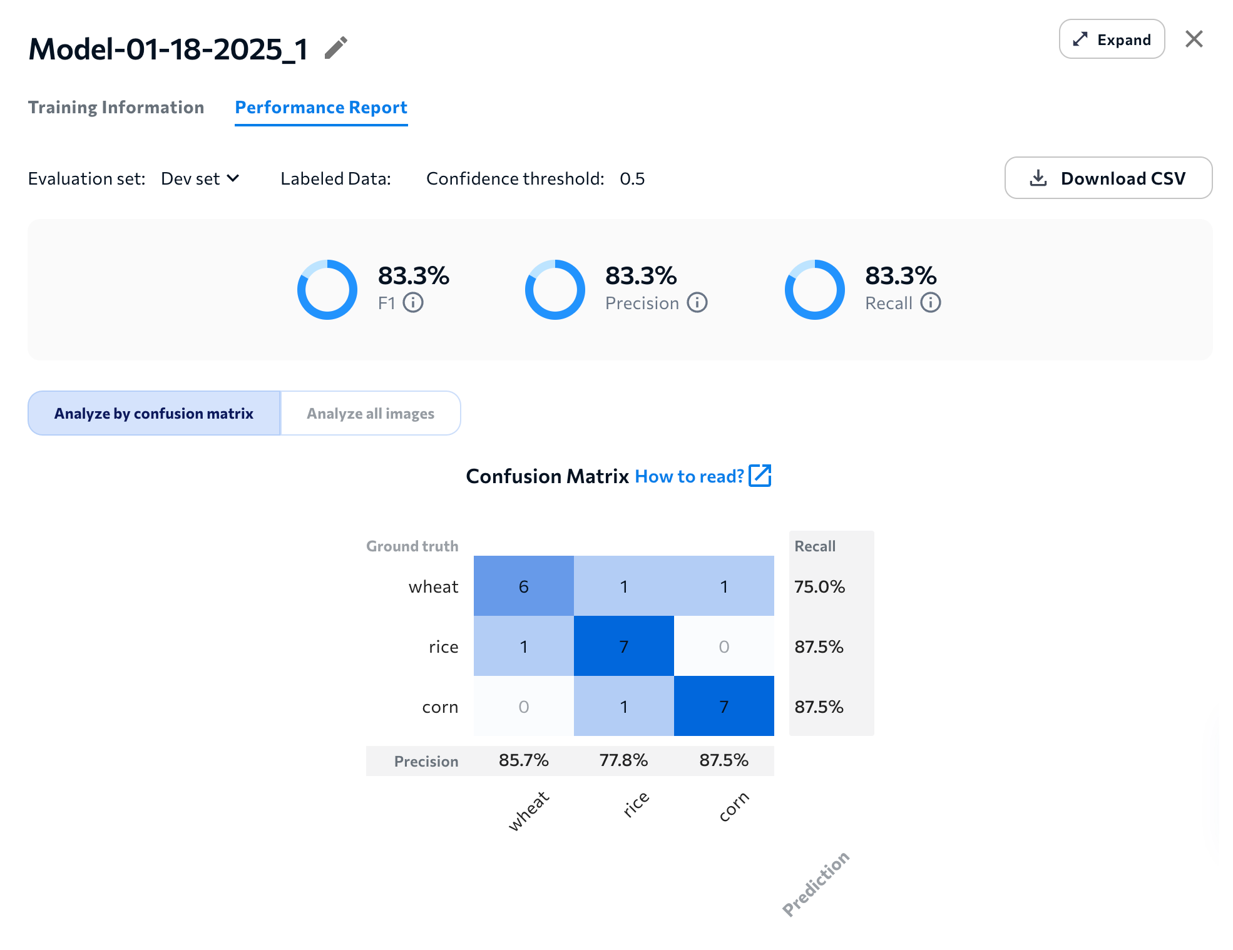
Task: Click the external link icon beside How to read
Action: [760, 476]
